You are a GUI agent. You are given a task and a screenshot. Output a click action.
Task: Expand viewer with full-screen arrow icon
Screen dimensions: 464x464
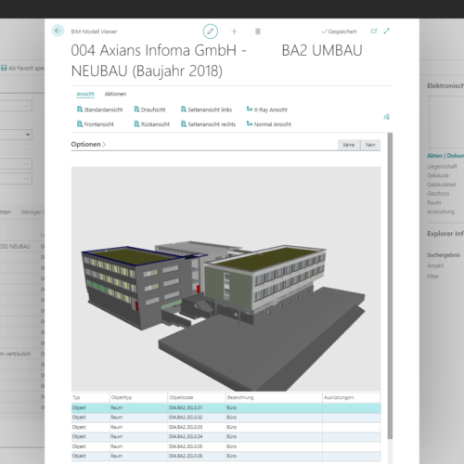coord(387,31)
